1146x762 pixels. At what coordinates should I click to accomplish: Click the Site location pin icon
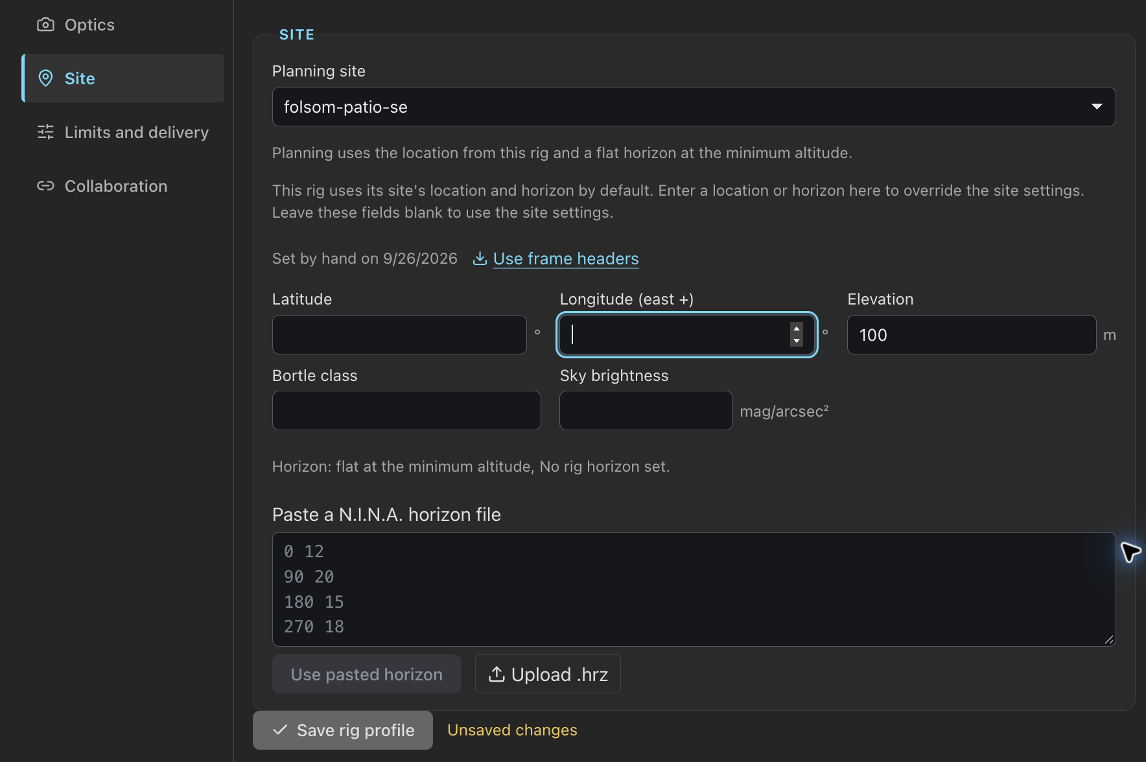pyautogui.click(x=45, y=78)
